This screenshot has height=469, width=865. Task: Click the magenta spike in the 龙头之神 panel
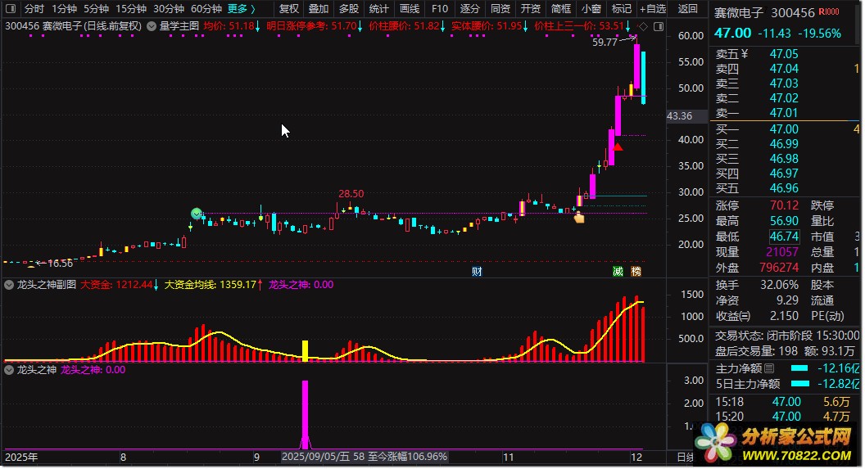pyautogui.click(x=305, y=414)
